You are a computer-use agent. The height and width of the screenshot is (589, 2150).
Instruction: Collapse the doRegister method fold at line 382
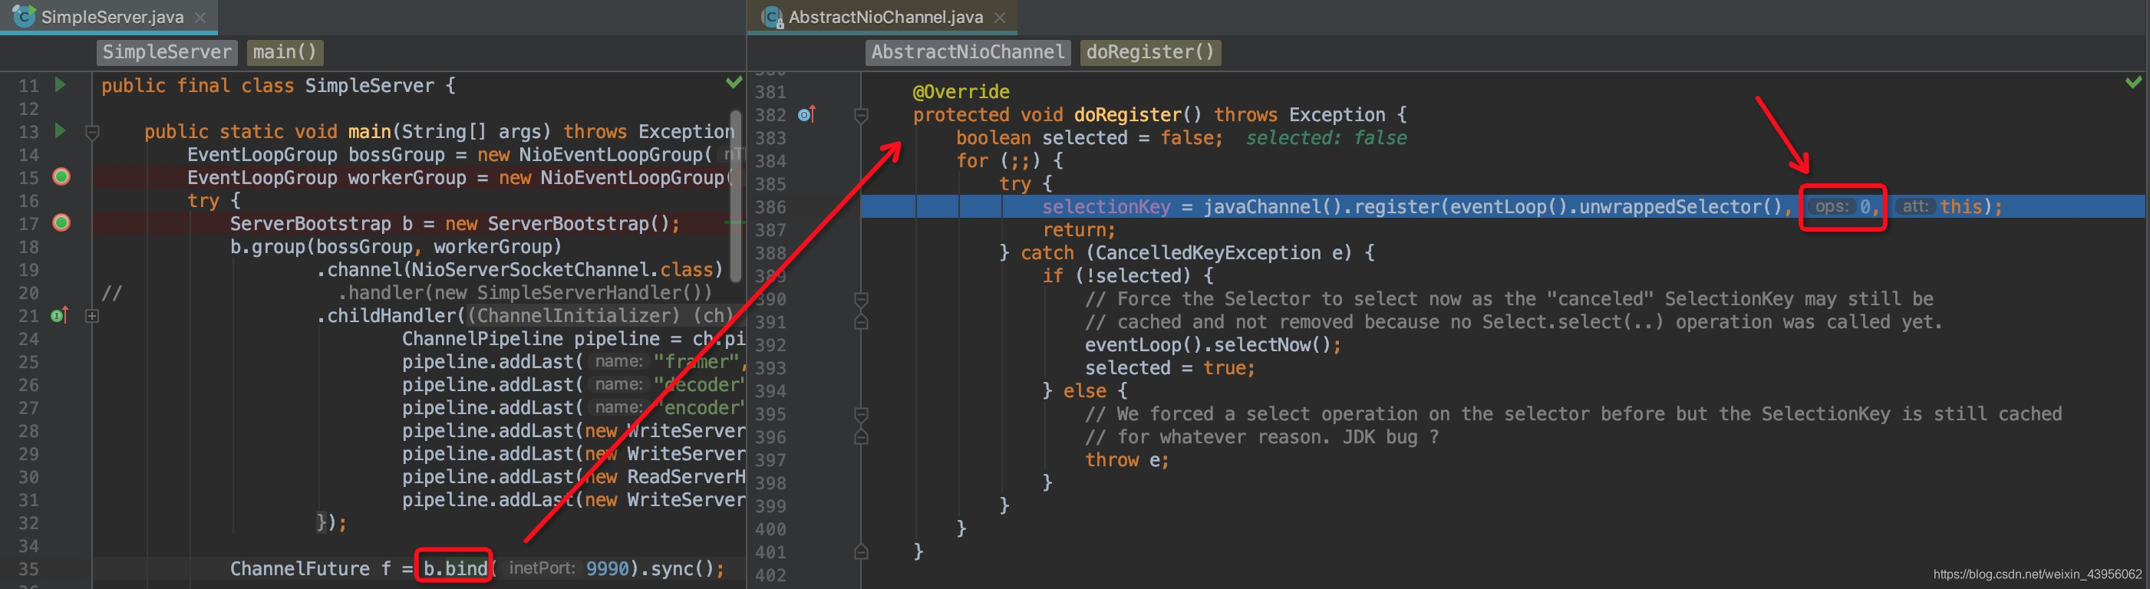(x=862, y=115)
